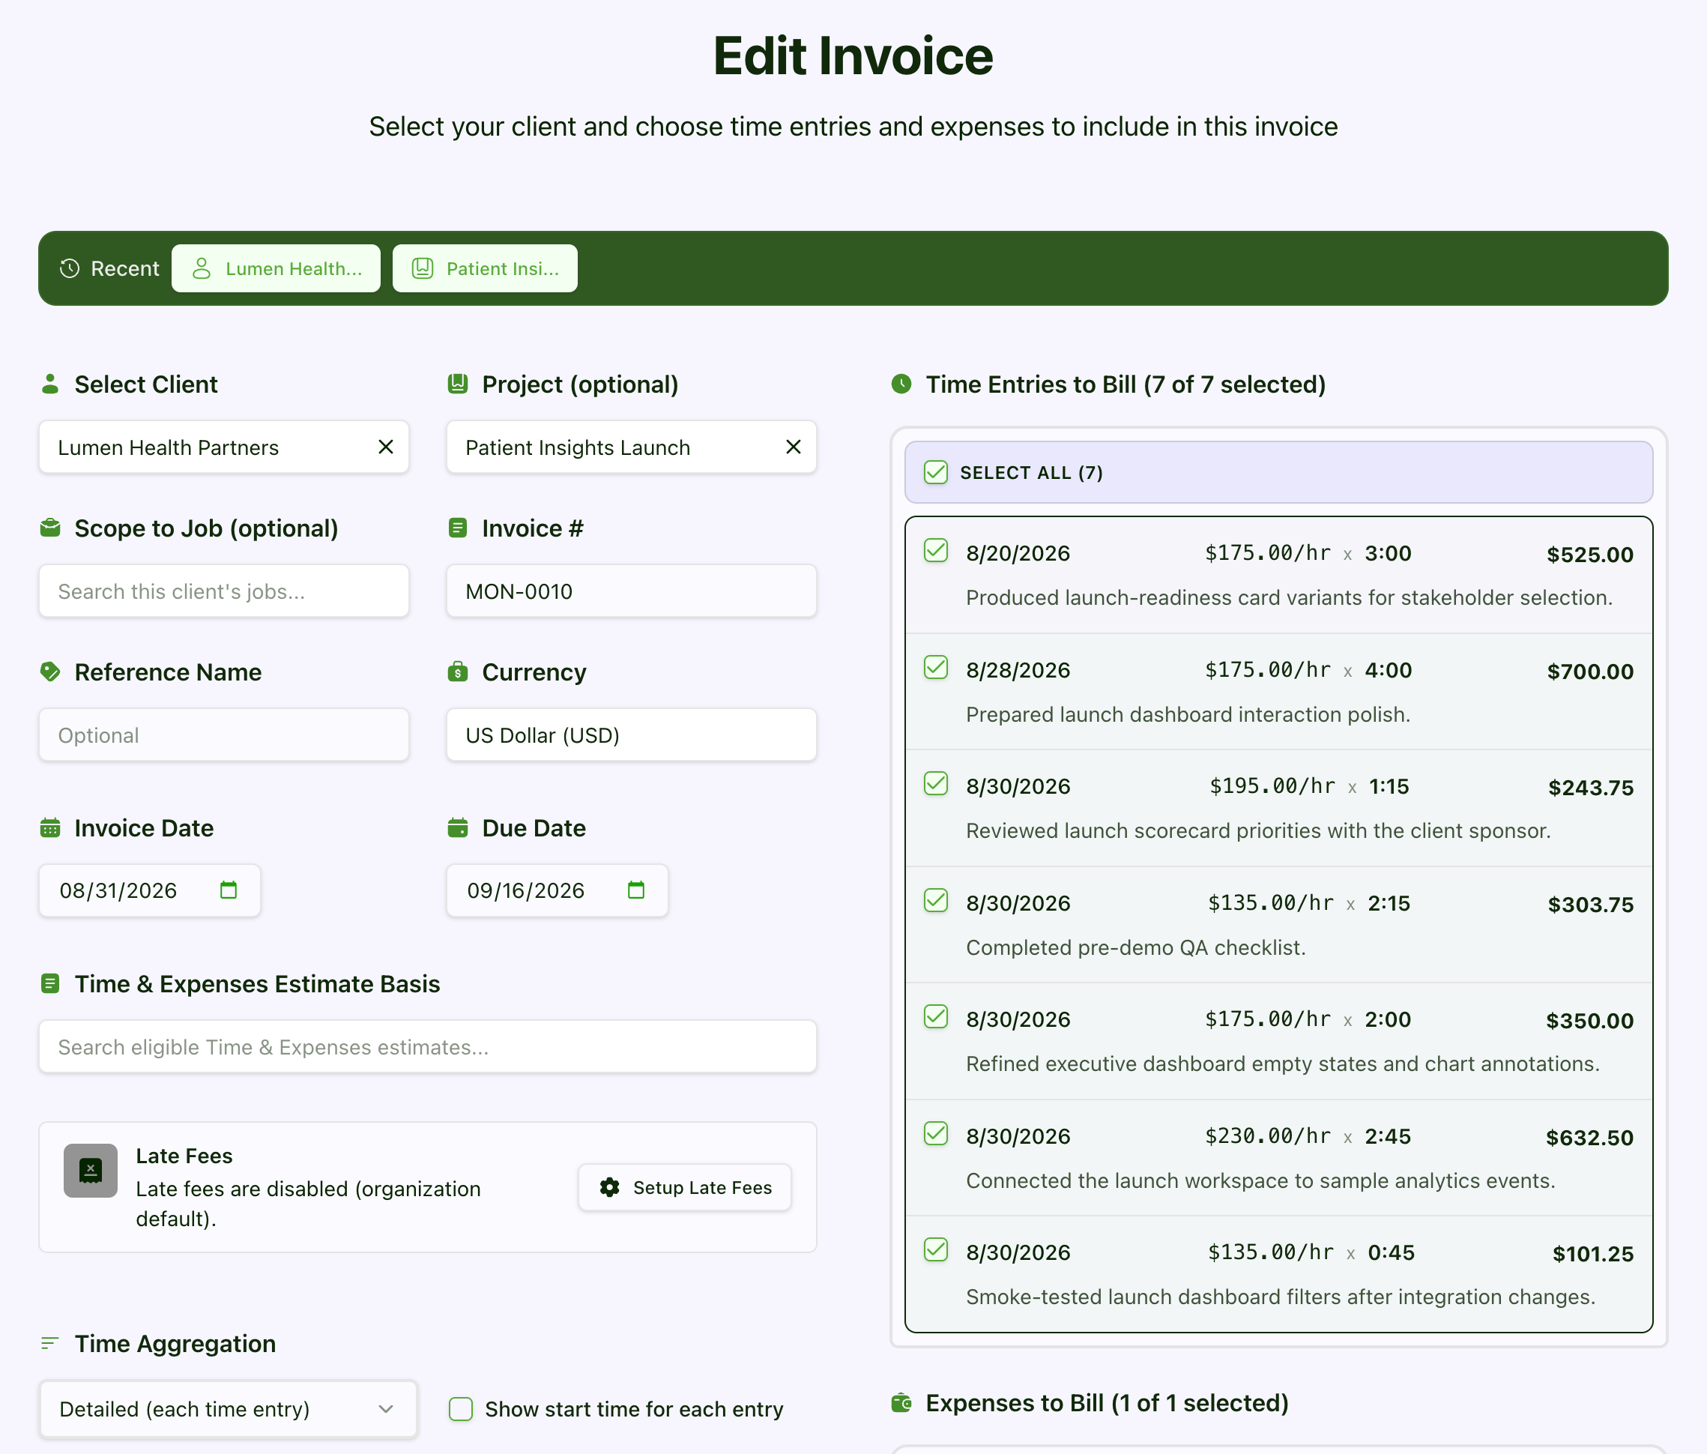Click the Currency money bag icon
Image resolution: width=1707 pixels, height=1454 pixels.
tap(457, 672)
